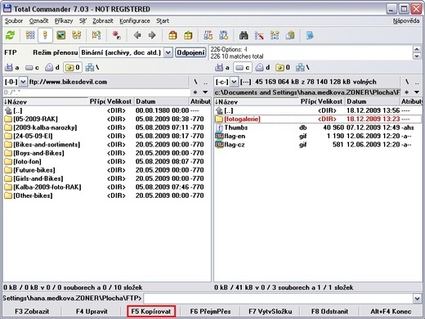Open the Zobrazit menu
This screenshot has width=425, height=319.
click(x=103, y=21)
